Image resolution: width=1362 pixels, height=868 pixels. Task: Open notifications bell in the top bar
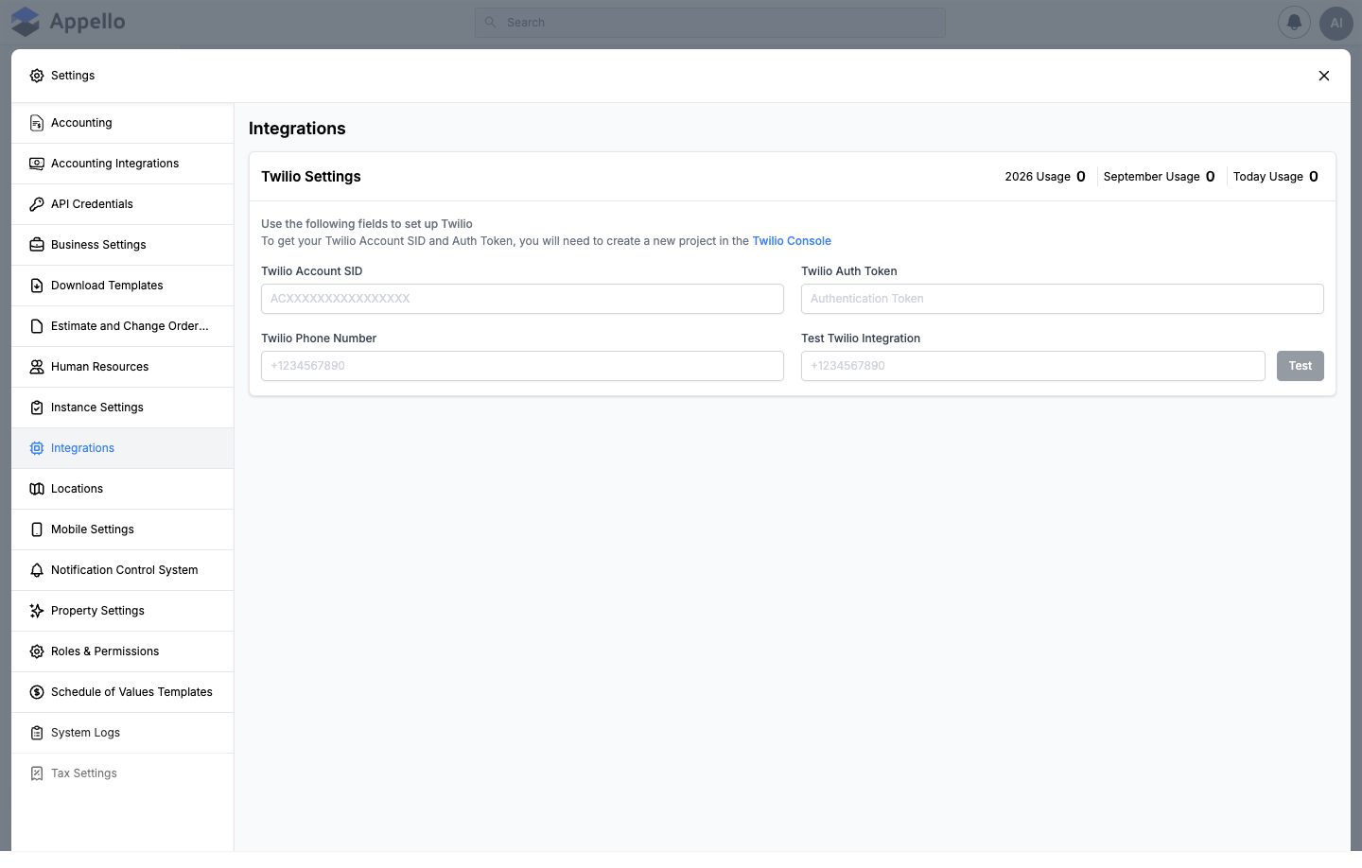point(1294,23)
